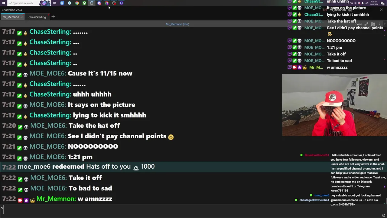This screenshot has width=387, height=218.
Task: Open the Windows Start menu
Action: coord(4,3)
